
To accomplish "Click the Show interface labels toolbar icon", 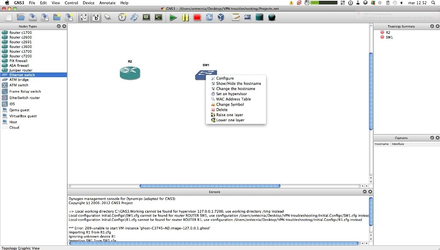I will [x=84, y=17].
